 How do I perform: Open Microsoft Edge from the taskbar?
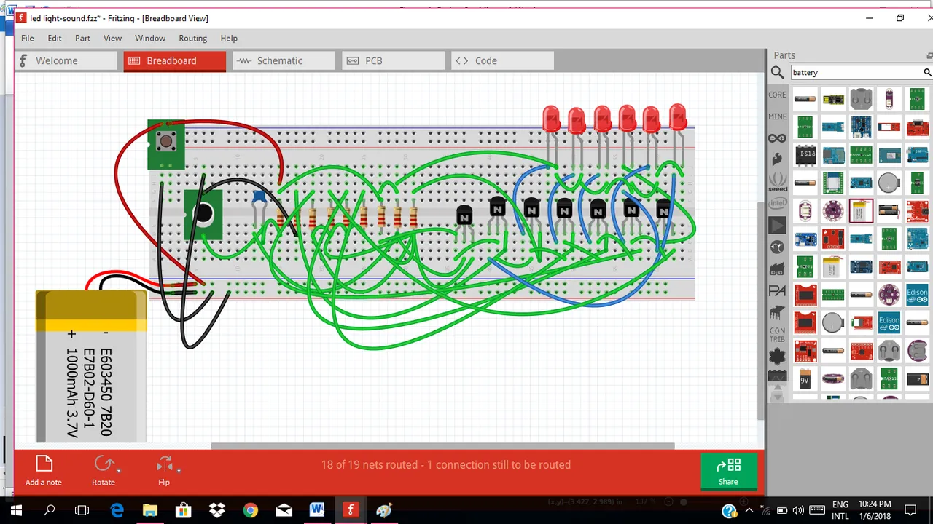(x=117, y=510)
